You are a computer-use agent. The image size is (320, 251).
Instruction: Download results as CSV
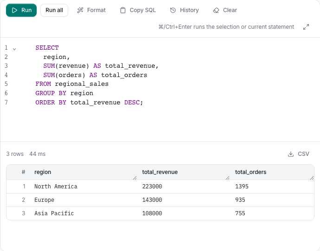click(x=299, y=154)
